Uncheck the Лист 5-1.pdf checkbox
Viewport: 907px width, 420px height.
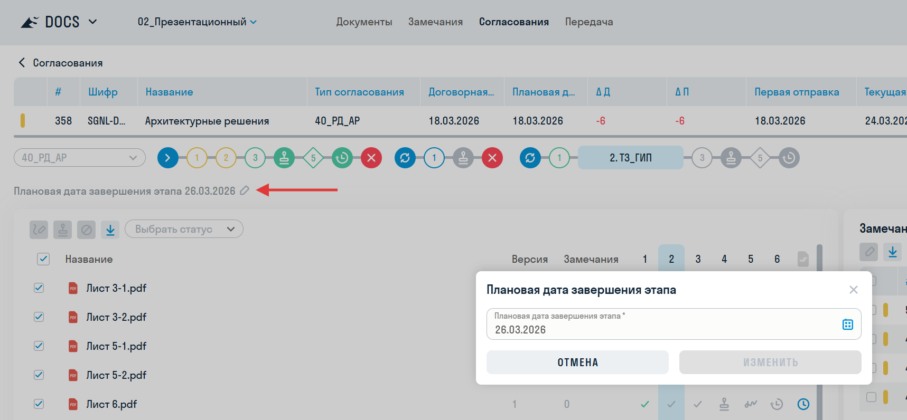pos(39,346)
